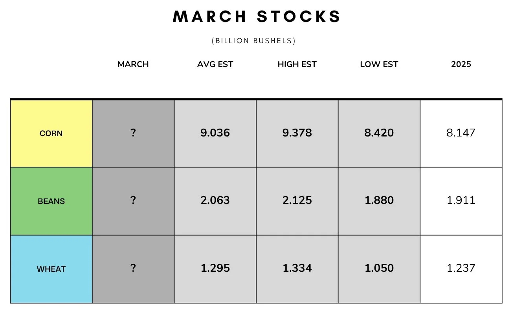Screen dimensions: 512x311
Task: Select the AVG EST column header
Action: 215,64
